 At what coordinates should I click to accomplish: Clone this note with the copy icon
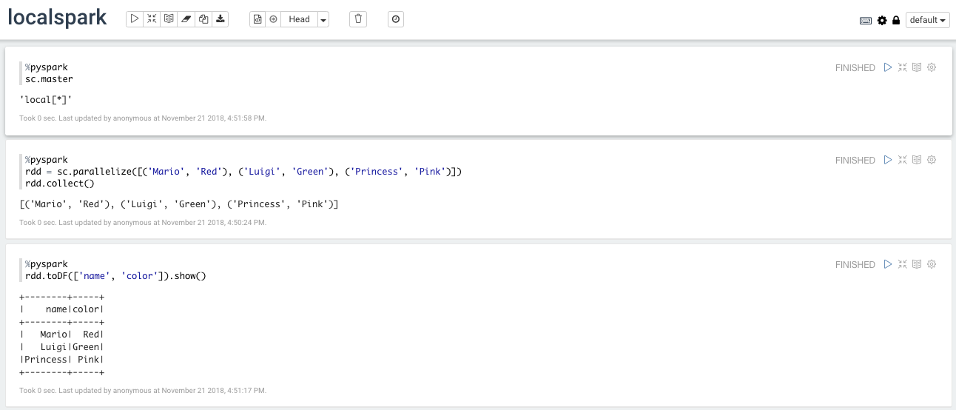(x=203, y=19)
